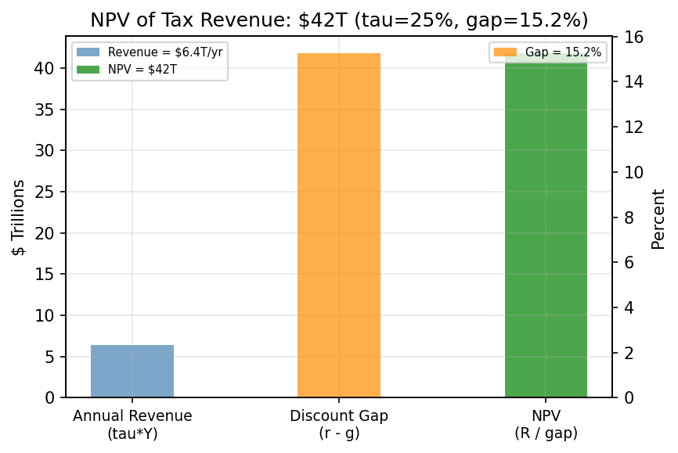Click the 'Percent' axis label
The width and height of the screenshot is (678, 453).
pos(660,216)
